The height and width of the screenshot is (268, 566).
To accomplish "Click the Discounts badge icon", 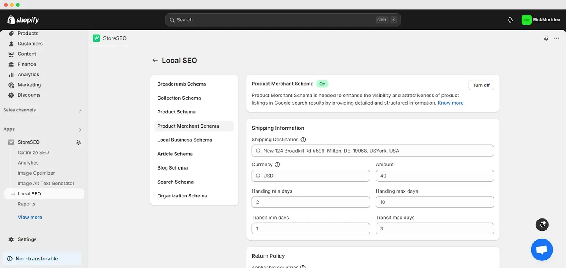I will 11,95.
